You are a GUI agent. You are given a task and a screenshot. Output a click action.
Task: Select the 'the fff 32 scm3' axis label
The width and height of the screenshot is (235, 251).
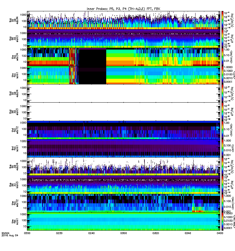[14, 185]
